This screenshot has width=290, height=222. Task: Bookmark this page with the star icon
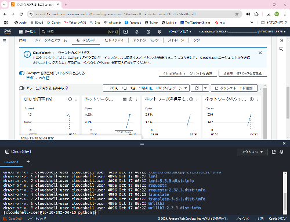(x=237, y=14)
